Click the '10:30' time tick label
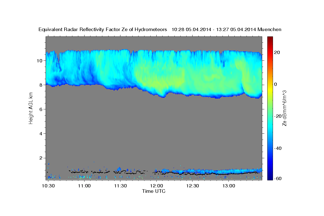This screenshot has height=216, width=324. (x=49, y=186)
